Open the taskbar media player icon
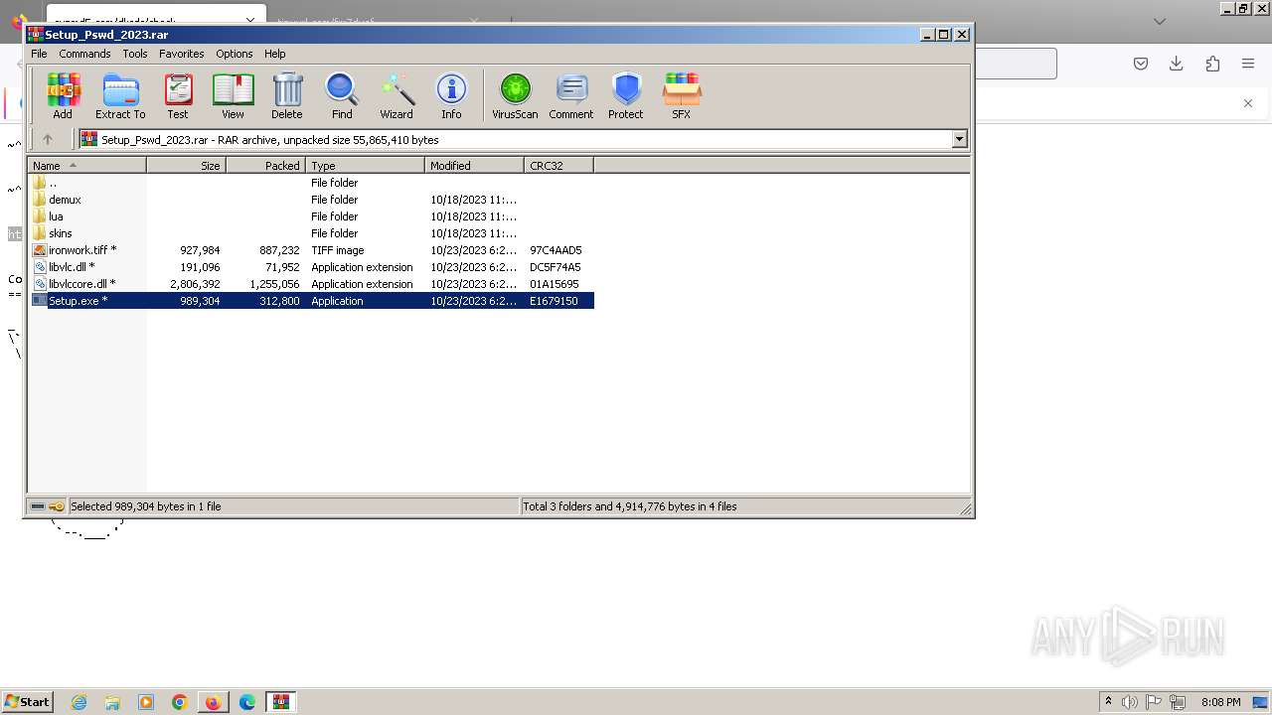The width and height of the screenshot is (1272, 715). coord(146,702)
